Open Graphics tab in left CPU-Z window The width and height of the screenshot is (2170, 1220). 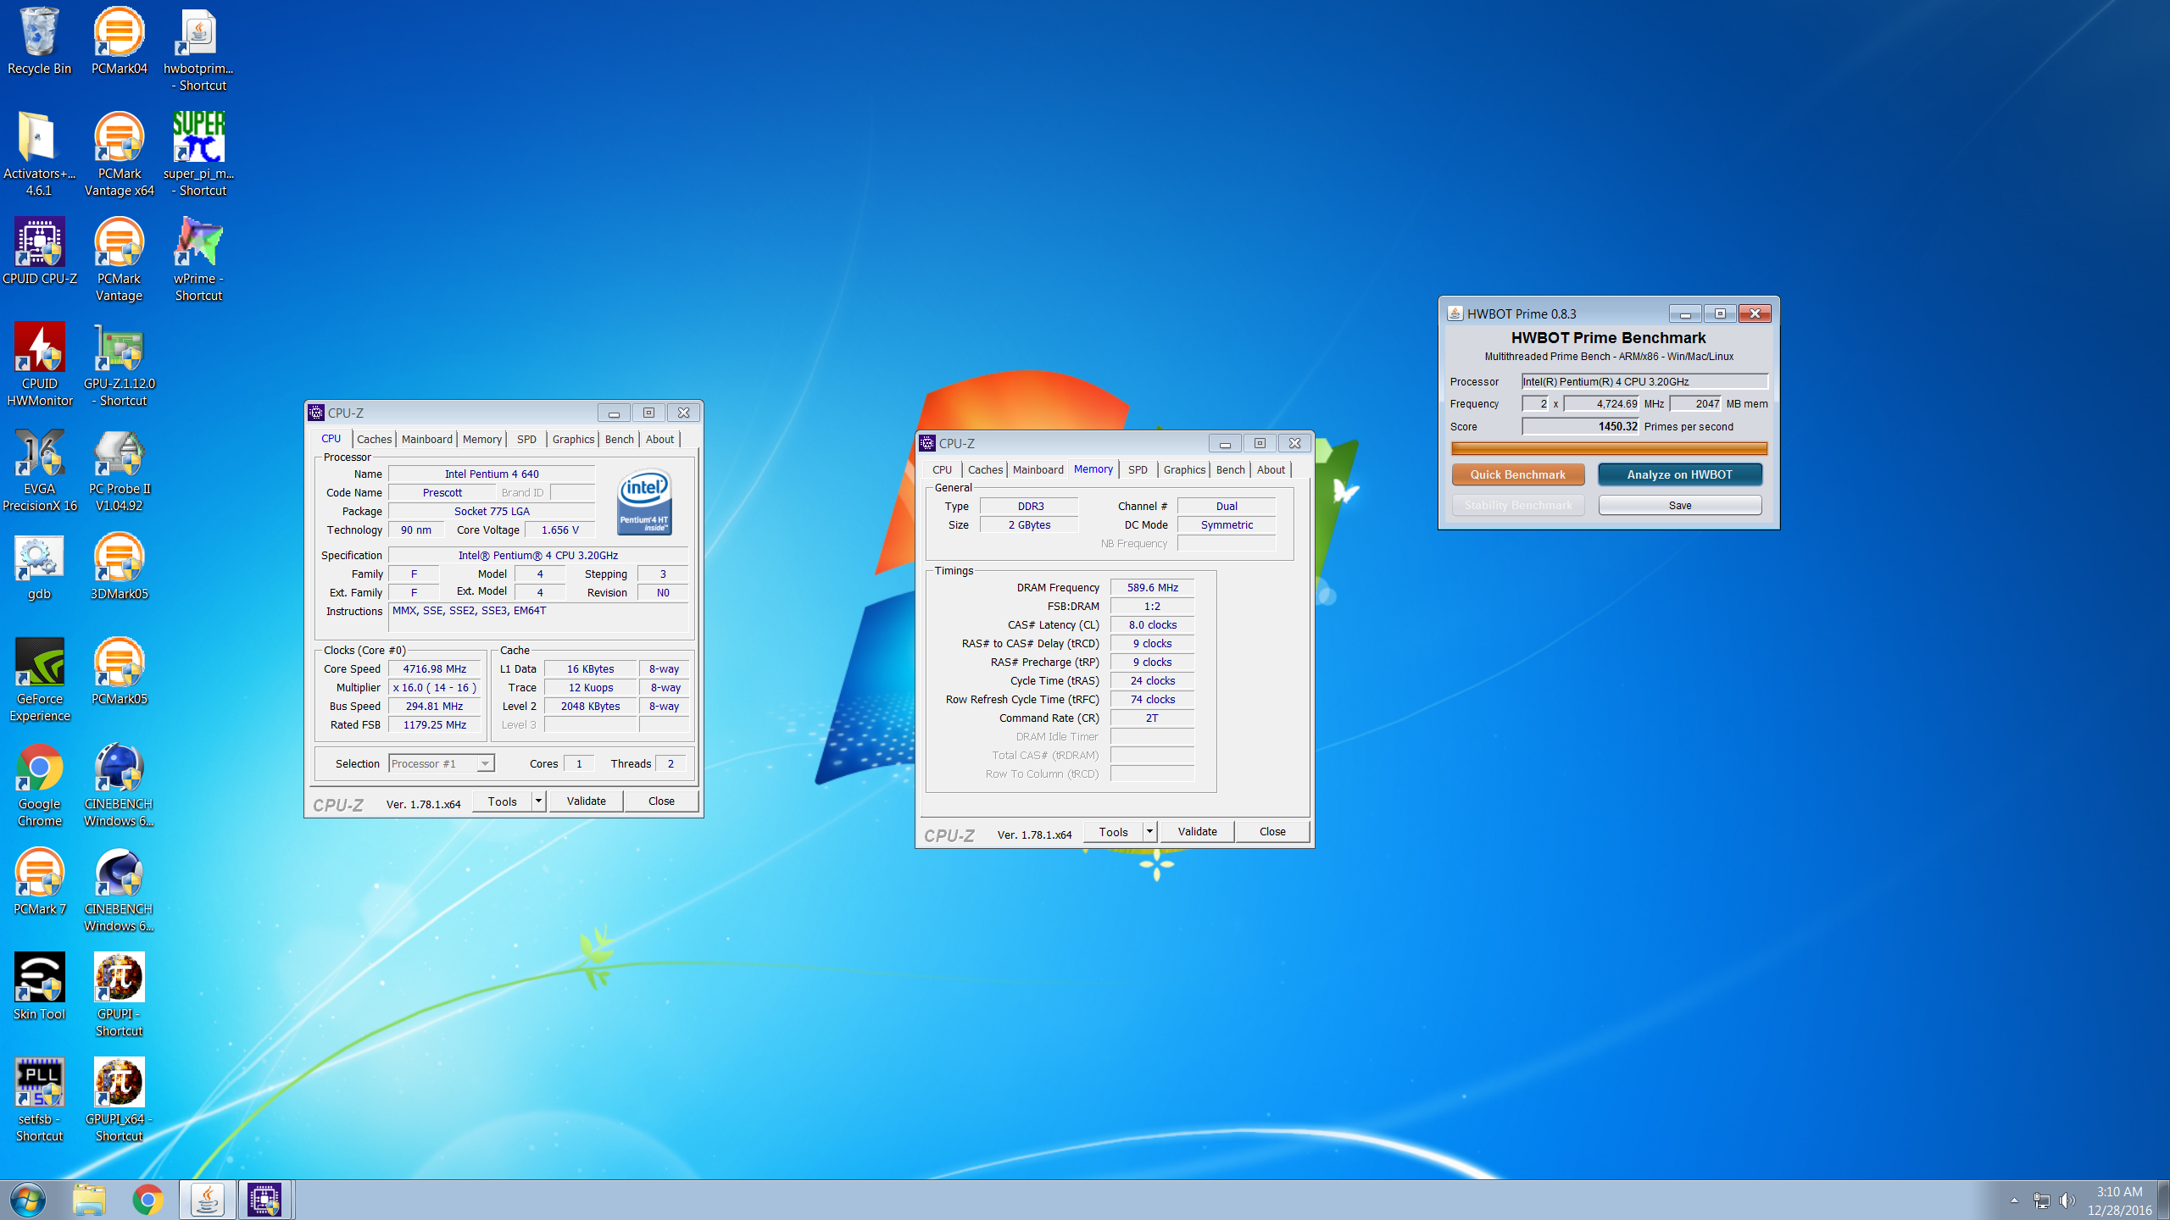(x=573, y=439)
